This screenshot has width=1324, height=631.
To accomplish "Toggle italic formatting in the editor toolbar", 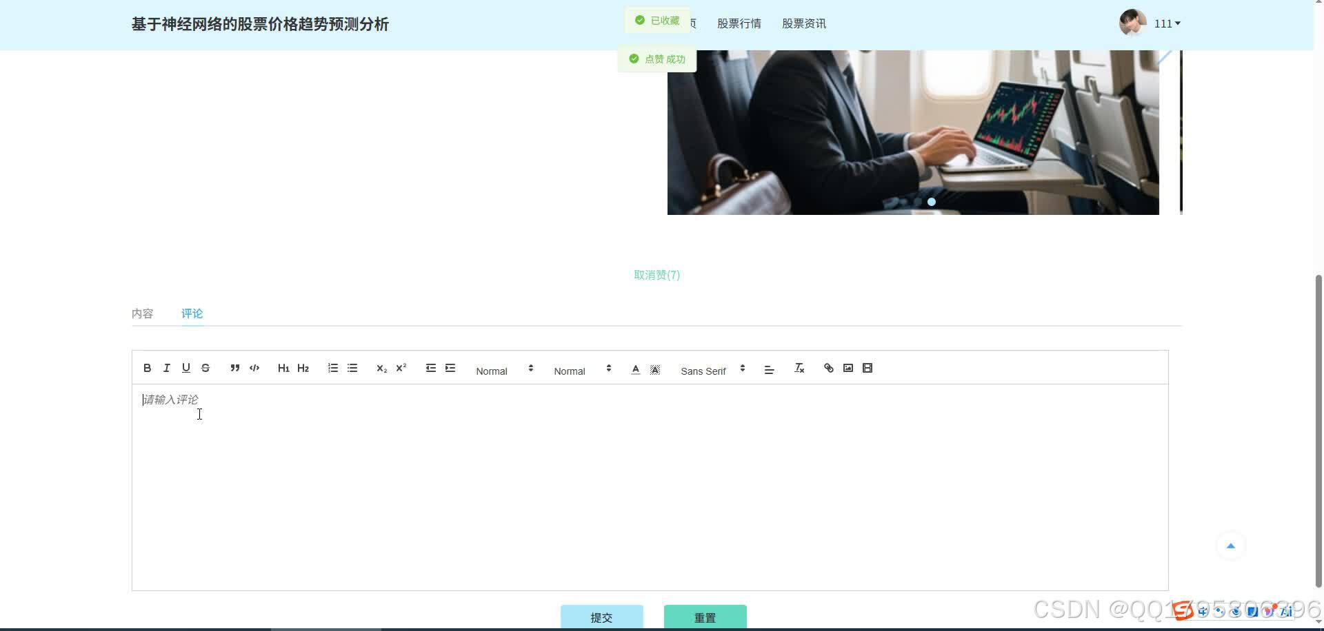I will point(166,368).
